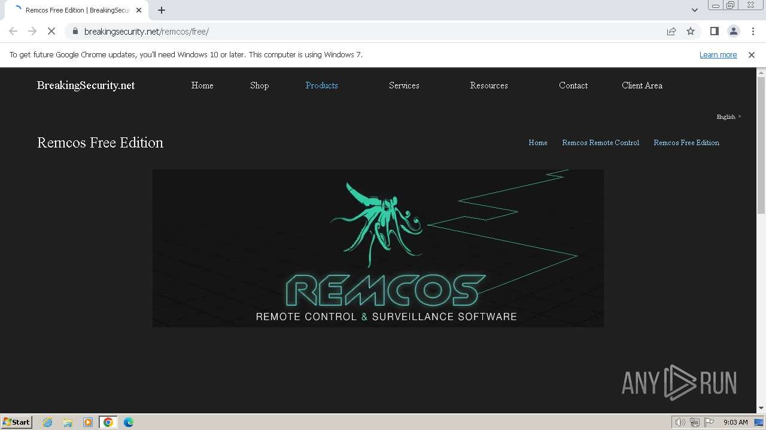View site information lock icon
Viewport: 766px width, 430px height.
(75, 31)
